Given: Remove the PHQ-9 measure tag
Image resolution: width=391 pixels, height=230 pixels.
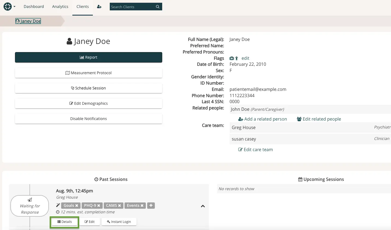Looking at the screenshot, I should (99, 205).
